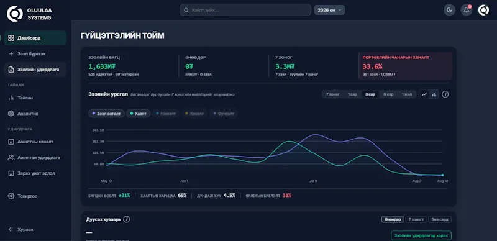The width and height of the screenshot is (497, 241).
Task: Select the 7 хоног range in Зээлийн урсгал
Action: (x=333, y=94)
